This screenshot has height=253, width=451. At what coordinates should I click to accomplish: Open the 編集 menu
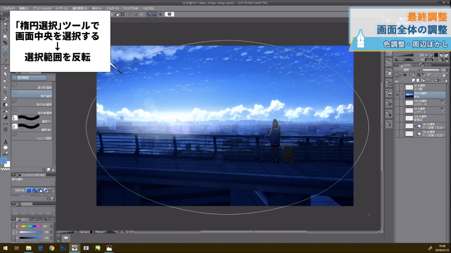pyautogui.click(x=24, y=8)
